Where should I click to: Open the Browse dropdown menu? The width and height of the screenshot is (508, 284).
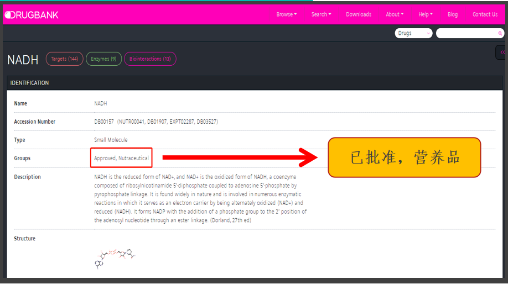pyautogui.click(x=286, y=14)
